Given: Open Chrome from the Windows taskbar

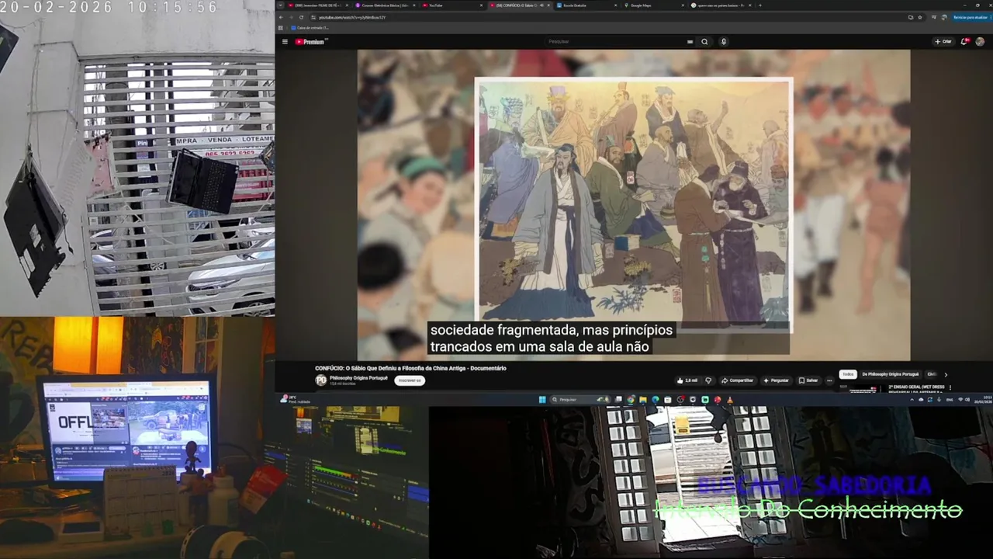Looking at the screenshot, I should (631, 400).
